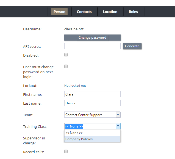
Task: Focus the API secret input field
Action: coord(92,46)
